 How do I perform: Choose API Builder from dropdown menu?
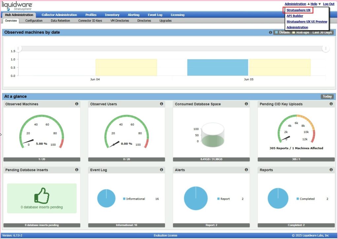click(x=295, y=16)
